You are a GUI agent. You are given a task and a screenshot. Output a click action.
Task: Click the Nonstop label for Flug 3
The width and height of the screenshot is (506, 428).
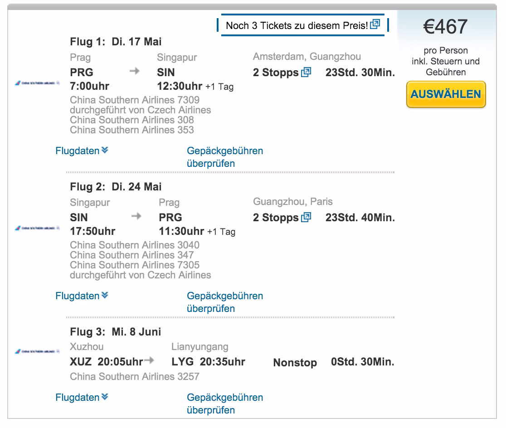295,363
